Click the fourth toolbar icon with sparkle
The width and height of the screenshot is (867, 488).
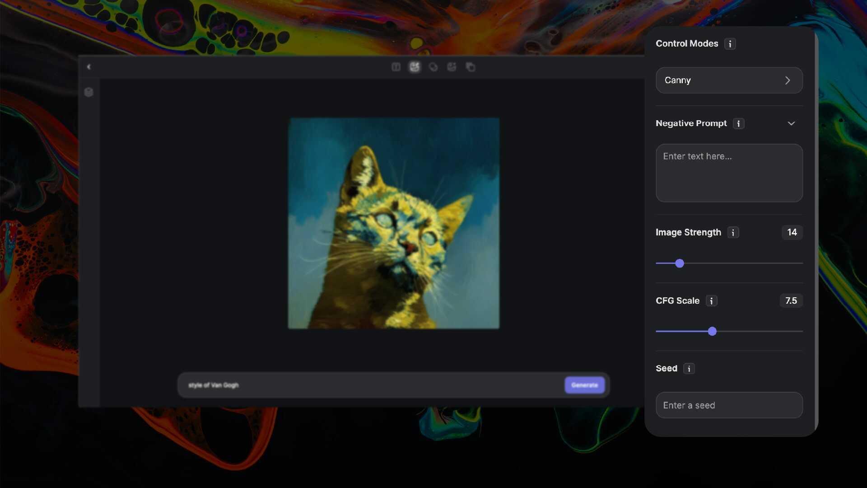pos(452,67)
